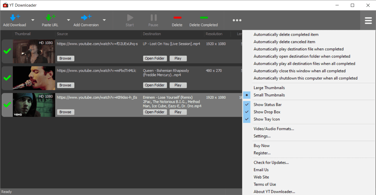Click the Eminem Lose Yourself thumbnail
The height and width of the screenshot is (195, 376).
34,105
